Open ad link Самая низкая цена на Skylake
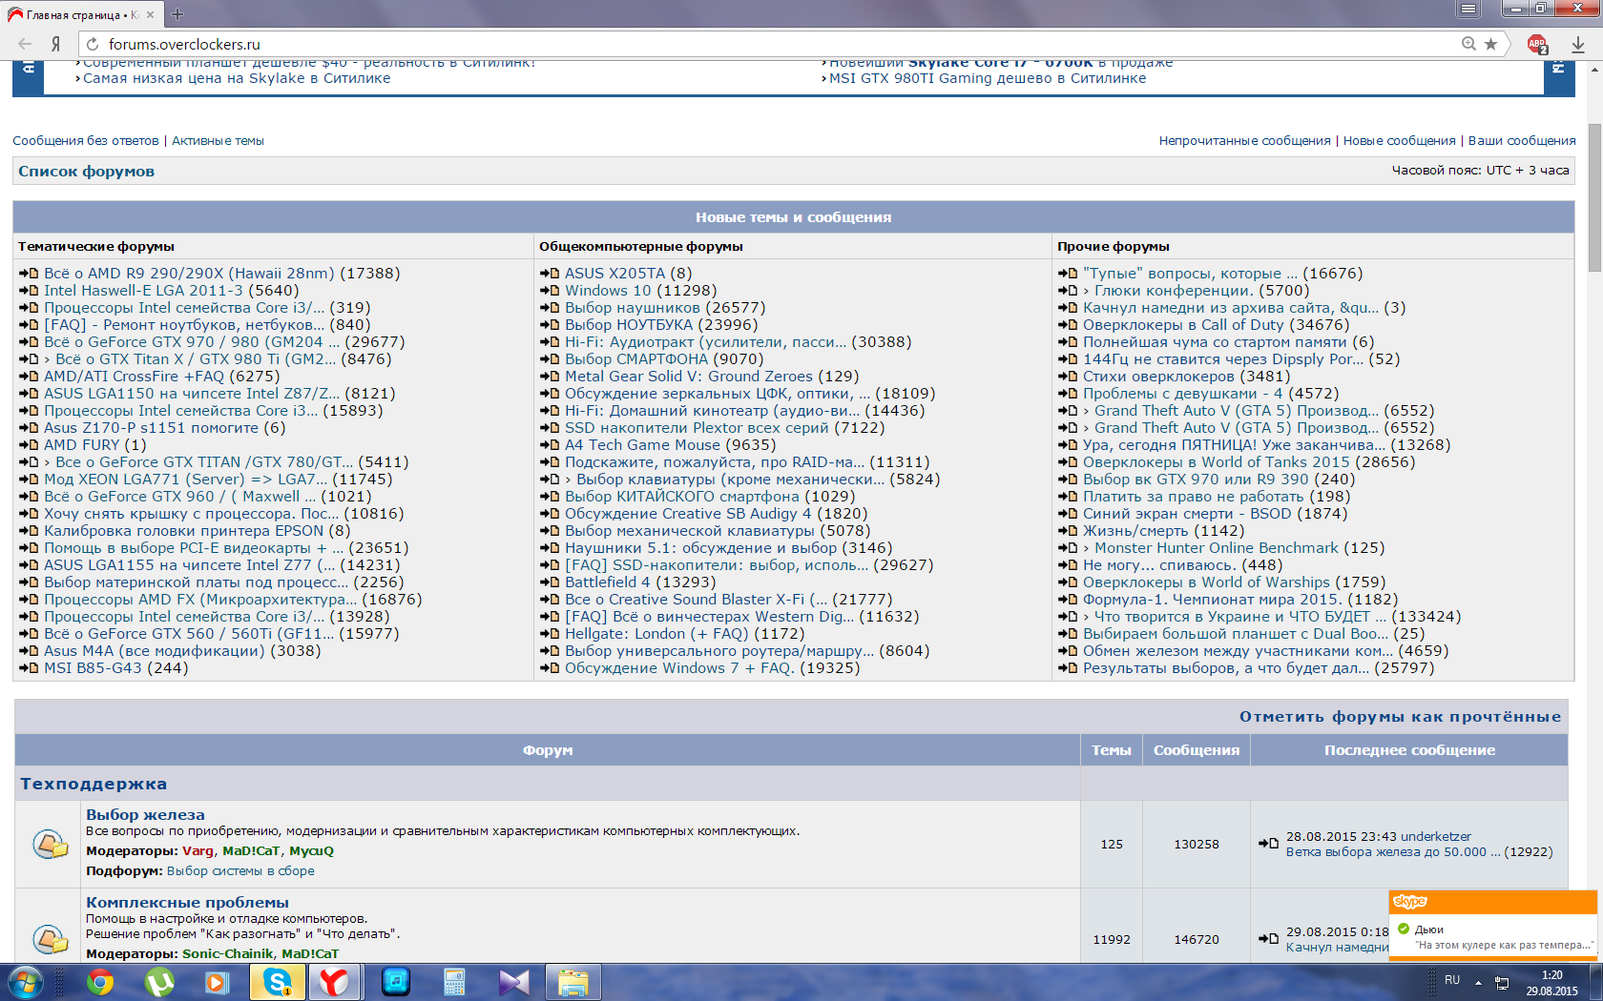The height and width of the screenshot is (1001, 1603). pyautogui.click(x=237, y=78)
